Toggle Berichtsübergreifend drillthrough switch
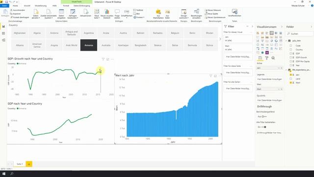The height and width of the screenshot is (177, 314). coord(264,117)
